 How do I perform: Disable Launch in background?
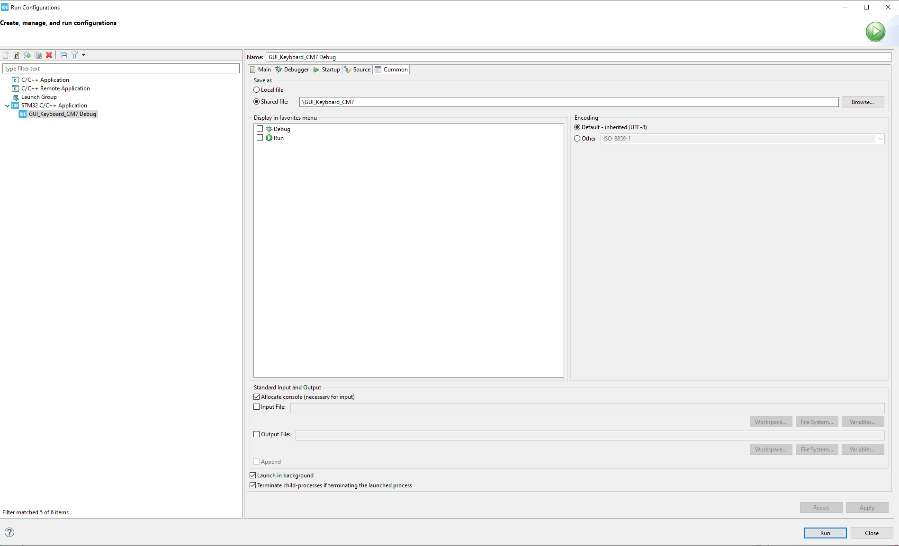coord(252,475)
